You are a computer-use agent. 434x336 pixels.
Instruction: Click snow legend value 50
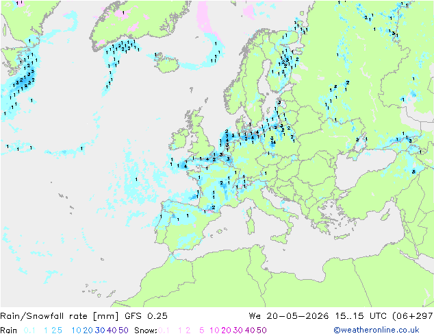tap(262, 331)
